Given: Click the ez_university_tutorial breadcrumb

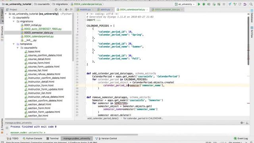Looking at the screenshot, I should click(x=17, y=4).
